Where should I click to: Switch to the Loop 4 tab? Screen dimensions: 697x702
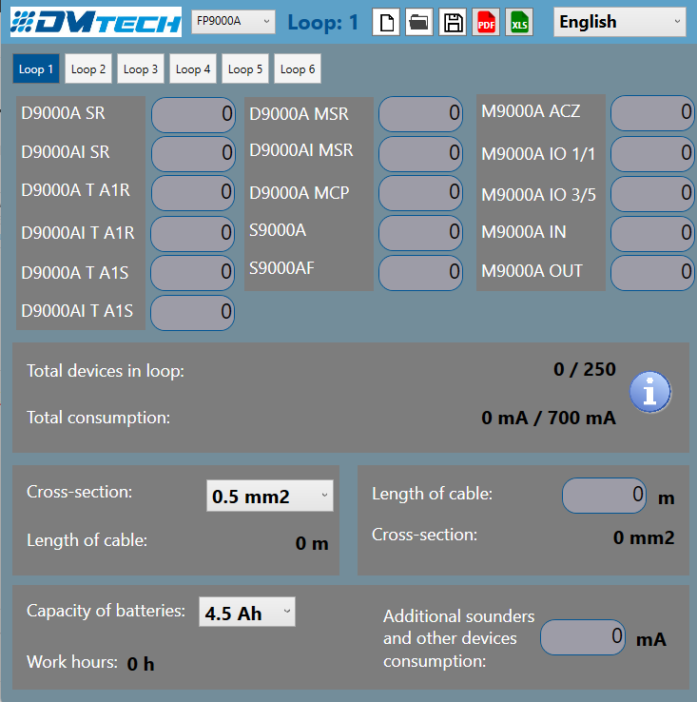point(193,68)
